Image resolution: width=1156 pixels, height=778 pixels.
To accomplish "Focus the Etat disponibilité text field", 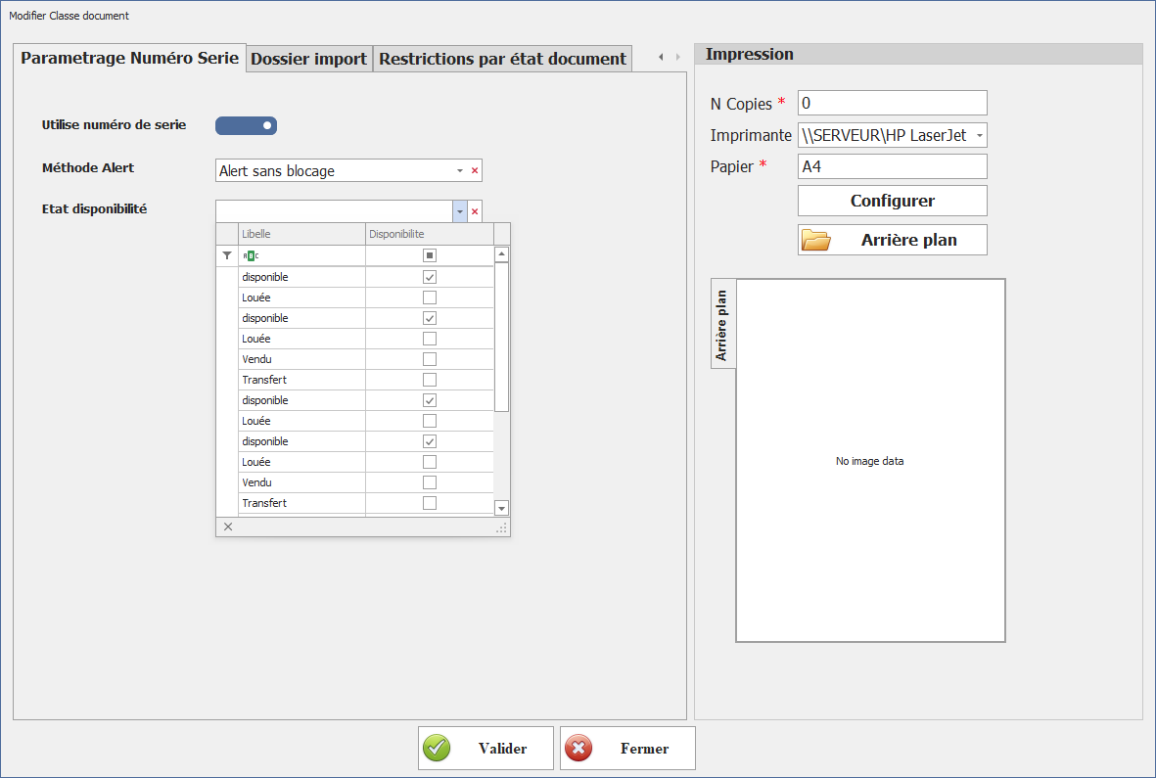I will (334, 211).
